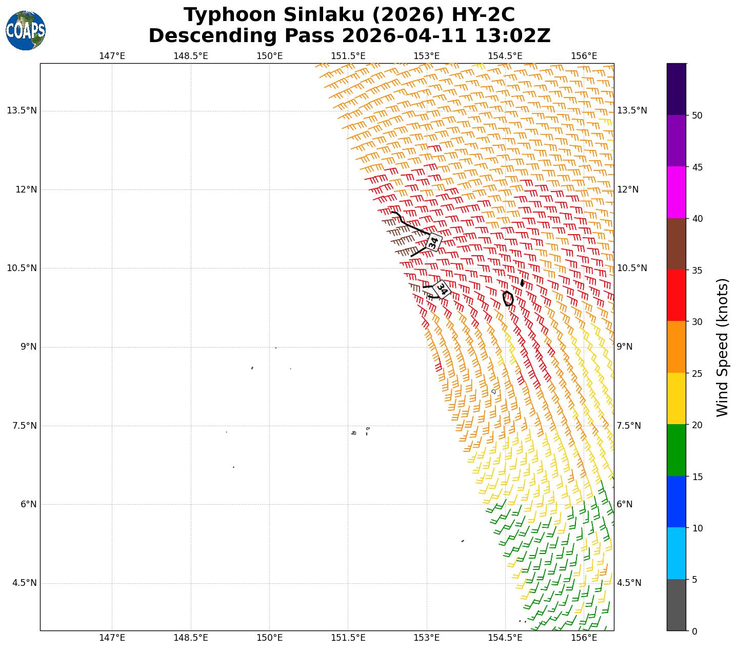737x649 pixels.
Task: Click the gray 0-5 knot colorbar segment
Action: 676,605
